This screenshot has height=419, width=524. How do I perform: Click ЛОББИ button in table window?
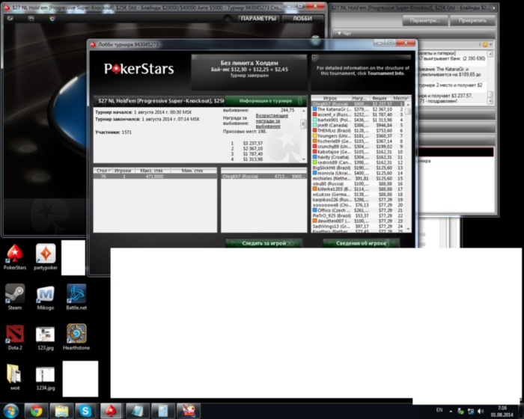pos(302,19)
